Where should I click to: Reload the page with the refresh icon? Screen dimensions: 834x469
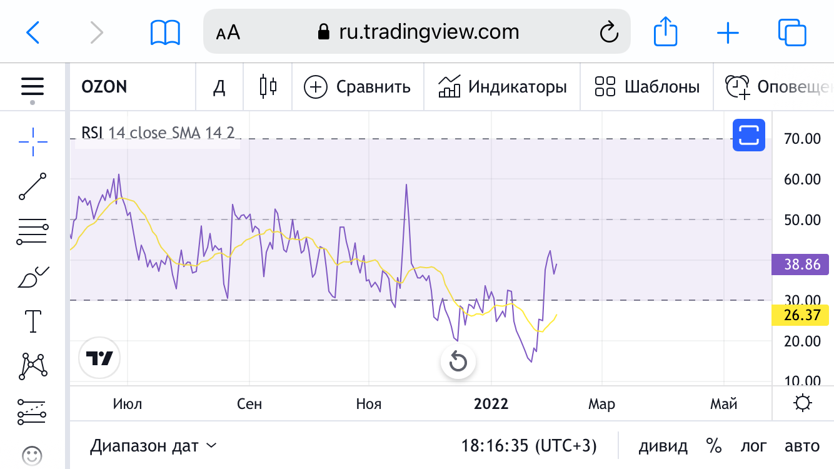tap(609, 32)
